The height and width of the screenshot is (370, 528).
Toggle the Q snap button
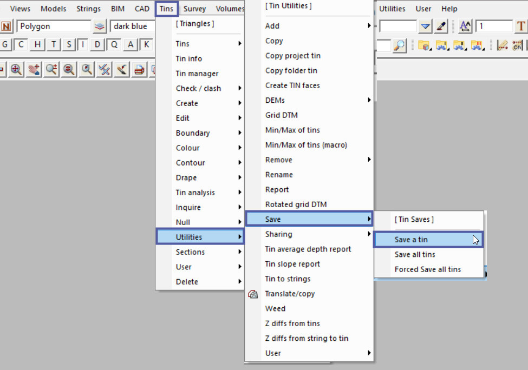pyautogui.click(x=114, y=45)
